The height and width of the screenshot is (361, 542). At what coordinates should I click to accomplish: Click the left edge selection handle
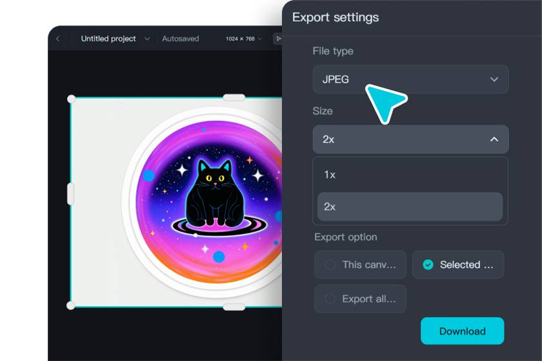70,194
